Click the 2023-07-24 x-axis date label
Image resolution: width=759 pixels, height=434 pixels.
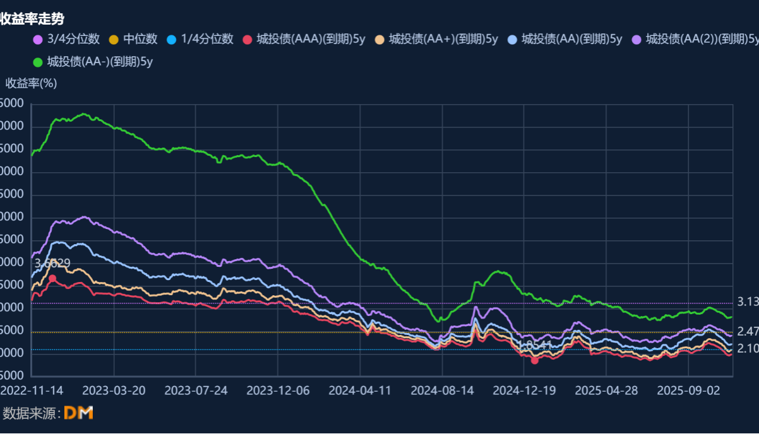click(x=196, y=390)
